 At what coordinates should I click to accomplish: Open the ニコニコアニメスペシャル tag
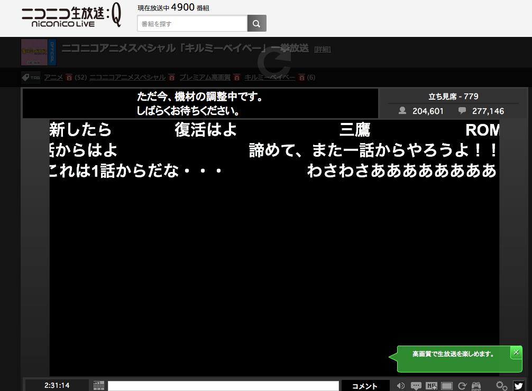[127, 78]
